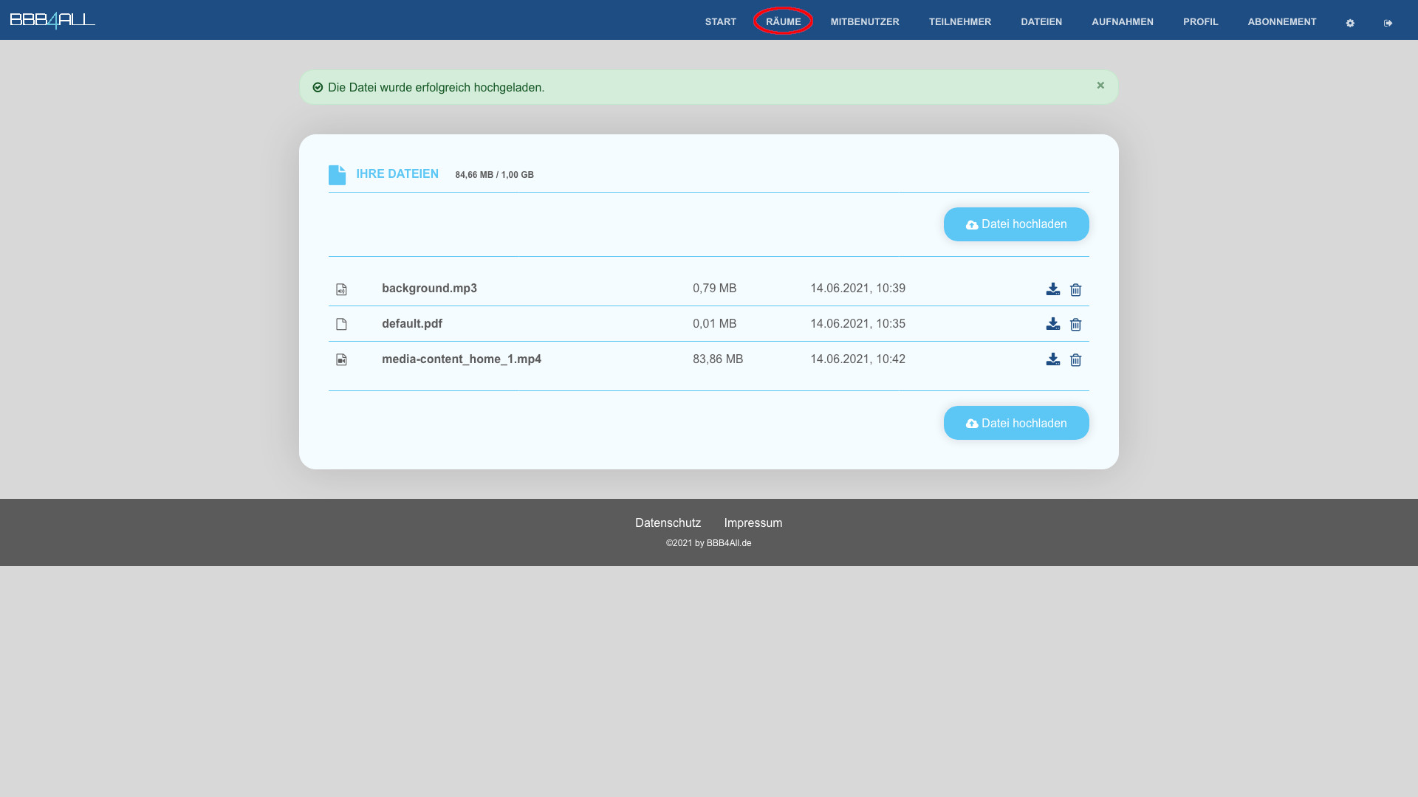The width and height of the screenshot is (1418, 797).
Task: Click storage usage 84,66 MB / 1,00 GB
Action: (x=494, y=175)
